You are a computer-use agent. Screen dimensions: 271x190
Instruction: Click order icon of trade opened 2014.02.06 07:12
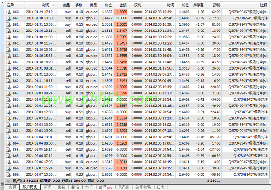coord(8,156)
